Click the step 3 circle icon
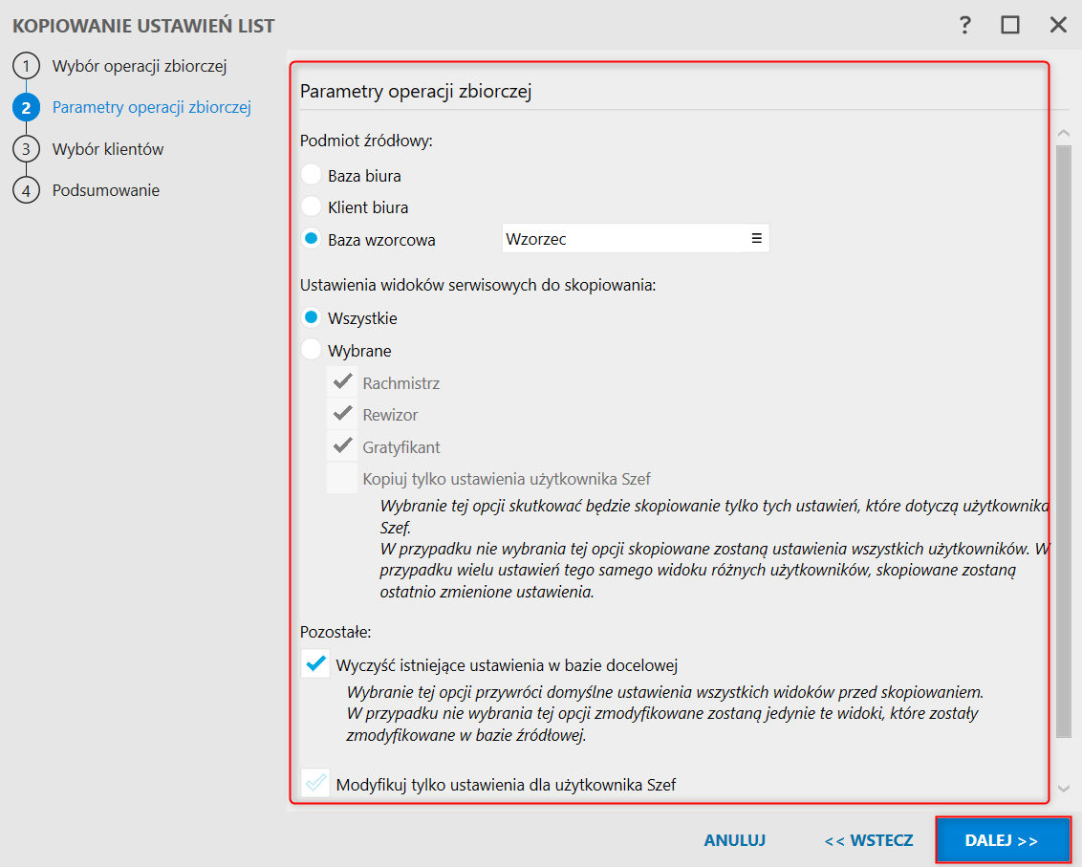The image size is (1082, 867). pos(26,149)
